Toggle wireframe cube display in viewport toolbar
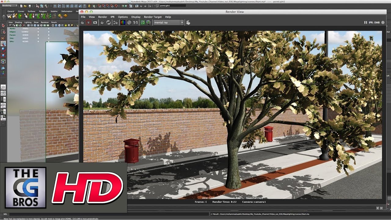The image size is (391, 220). click(x=53, y=25)
